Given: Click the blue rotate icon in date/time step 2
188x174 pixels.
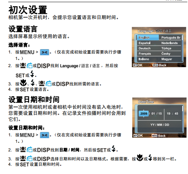Looking at the screenshot, I should (29, 150).
